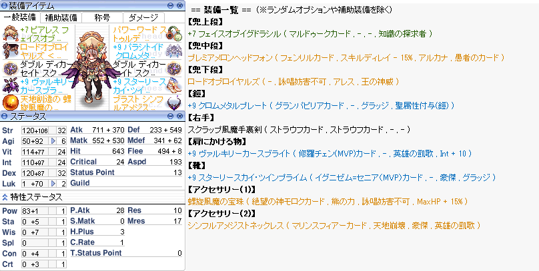Image resolution: width=539 pixels, height=271 pixels.
Task: Click the 【兜上段】 heading
Action: [x=206, y=21]
